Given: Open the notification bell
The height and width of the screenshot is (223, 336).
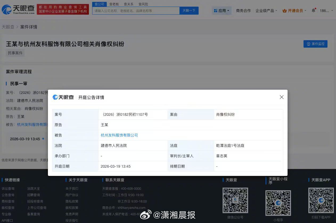Looking at the screenshot, I should coord(313,10).
